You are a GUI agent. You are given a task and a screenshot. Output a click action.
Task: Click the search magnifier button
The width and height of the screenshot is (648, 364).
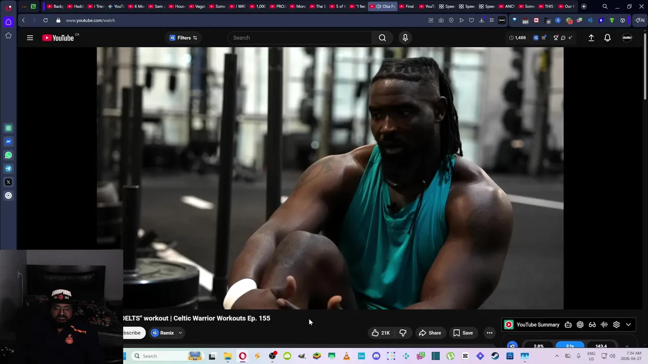pos(382,38)
